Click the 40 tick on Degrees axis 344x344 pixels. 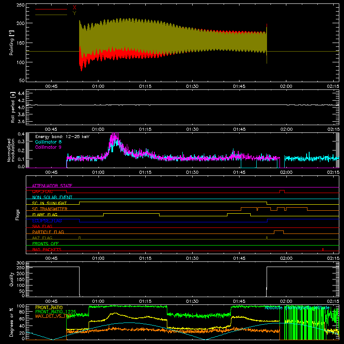(x=22, y=326)
